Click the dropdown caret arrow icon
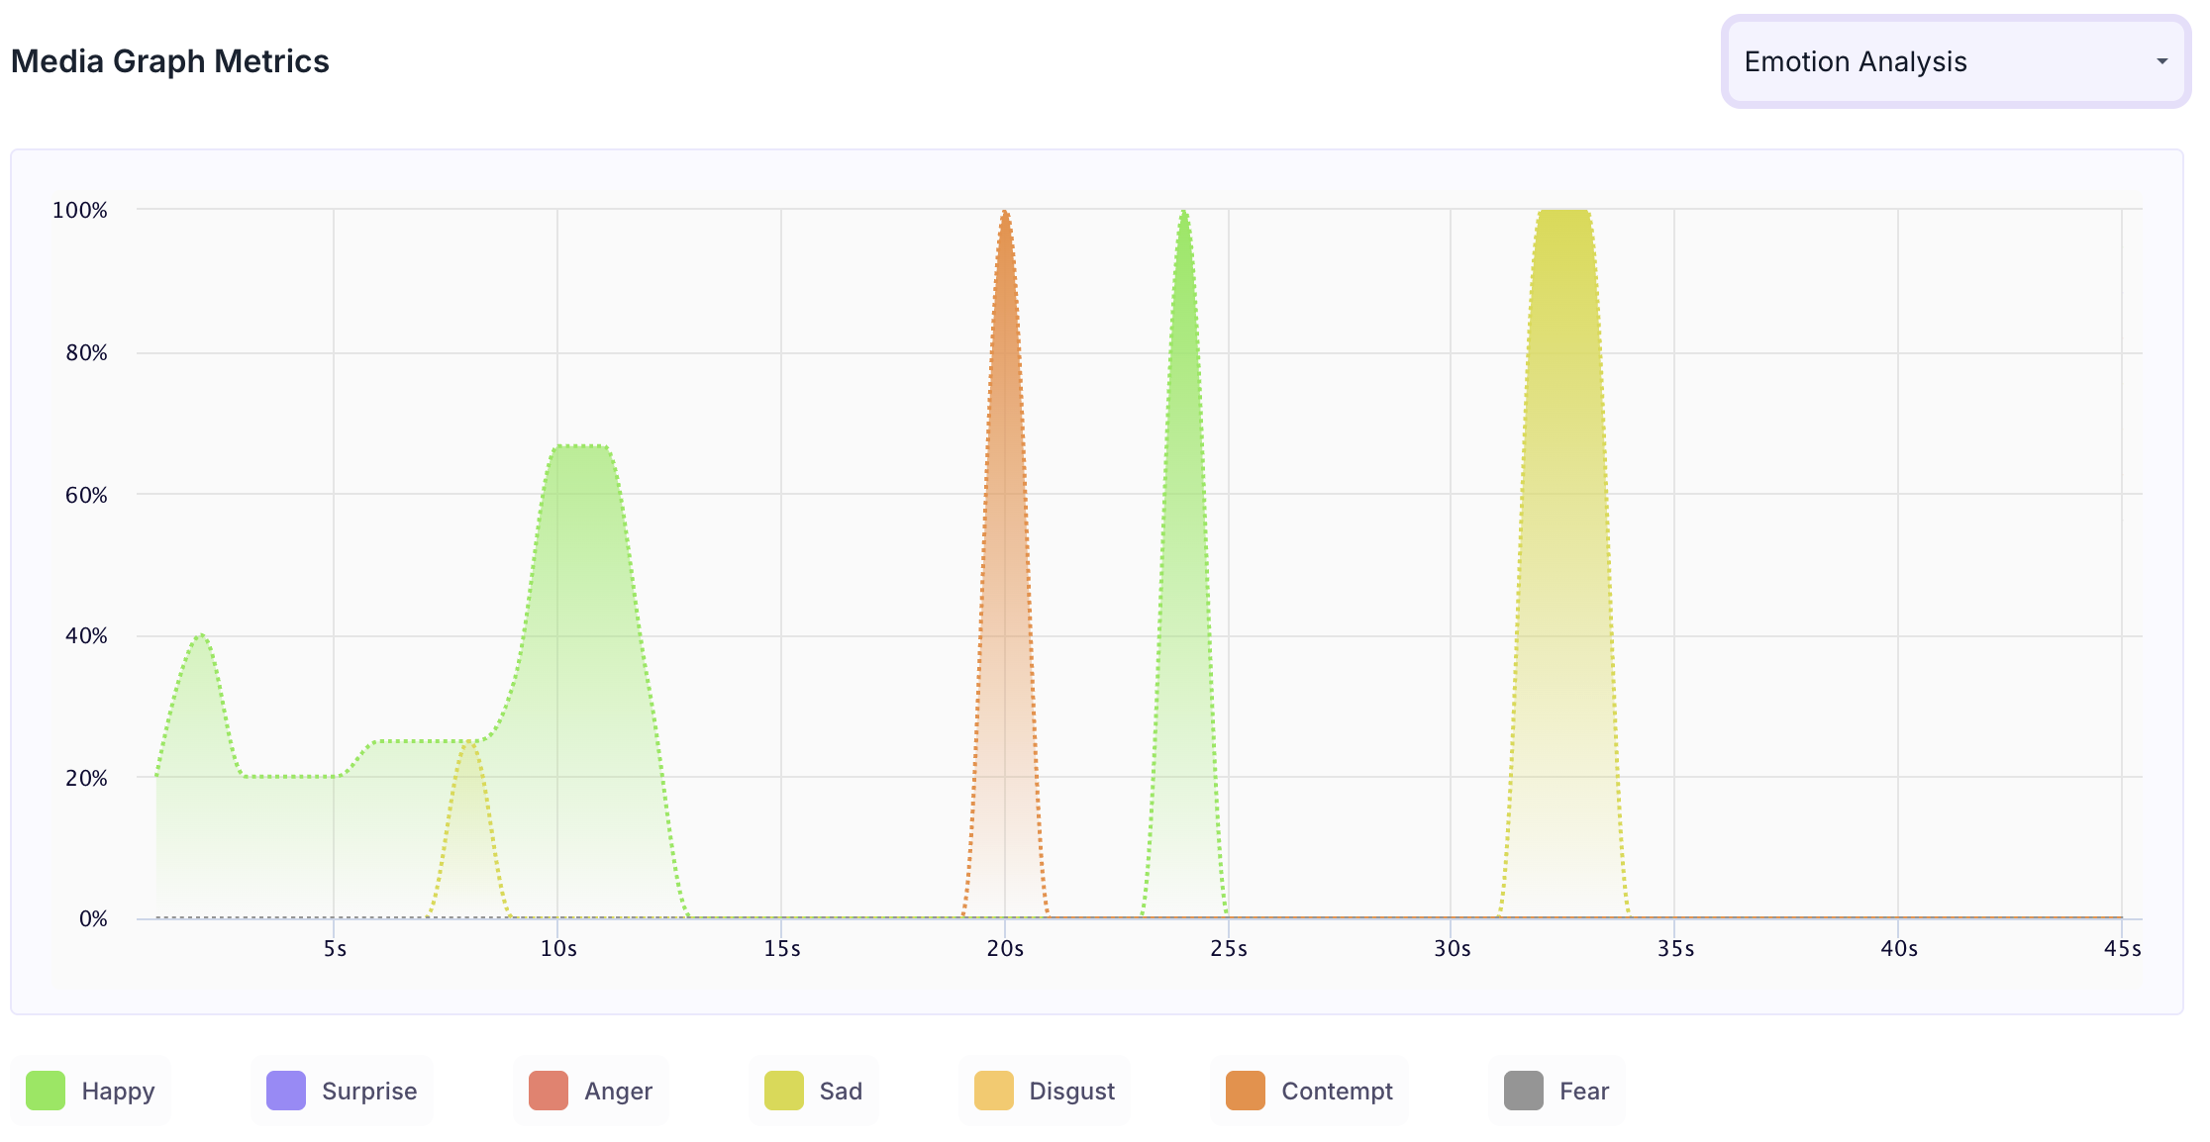Screen dimensions: 2210x1142 2161,61
